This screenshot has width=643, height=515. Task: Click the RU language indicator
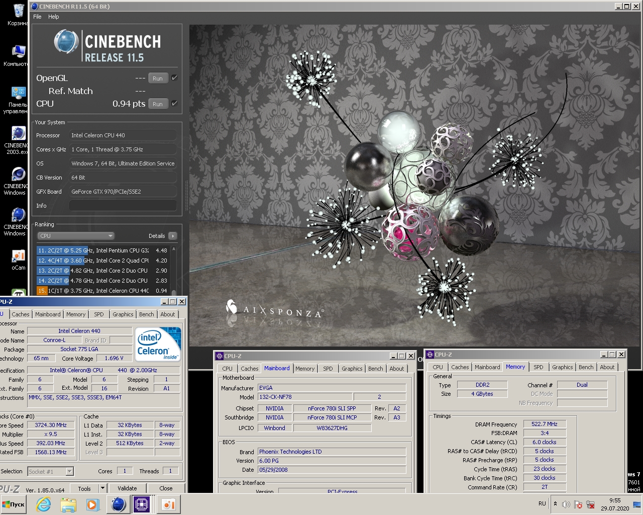point(542,503)
